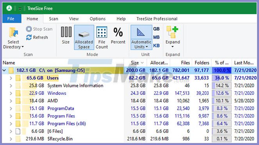Expand the Windows folder
The width and height of the screenshot is (259, 145).
coord(11,93)
